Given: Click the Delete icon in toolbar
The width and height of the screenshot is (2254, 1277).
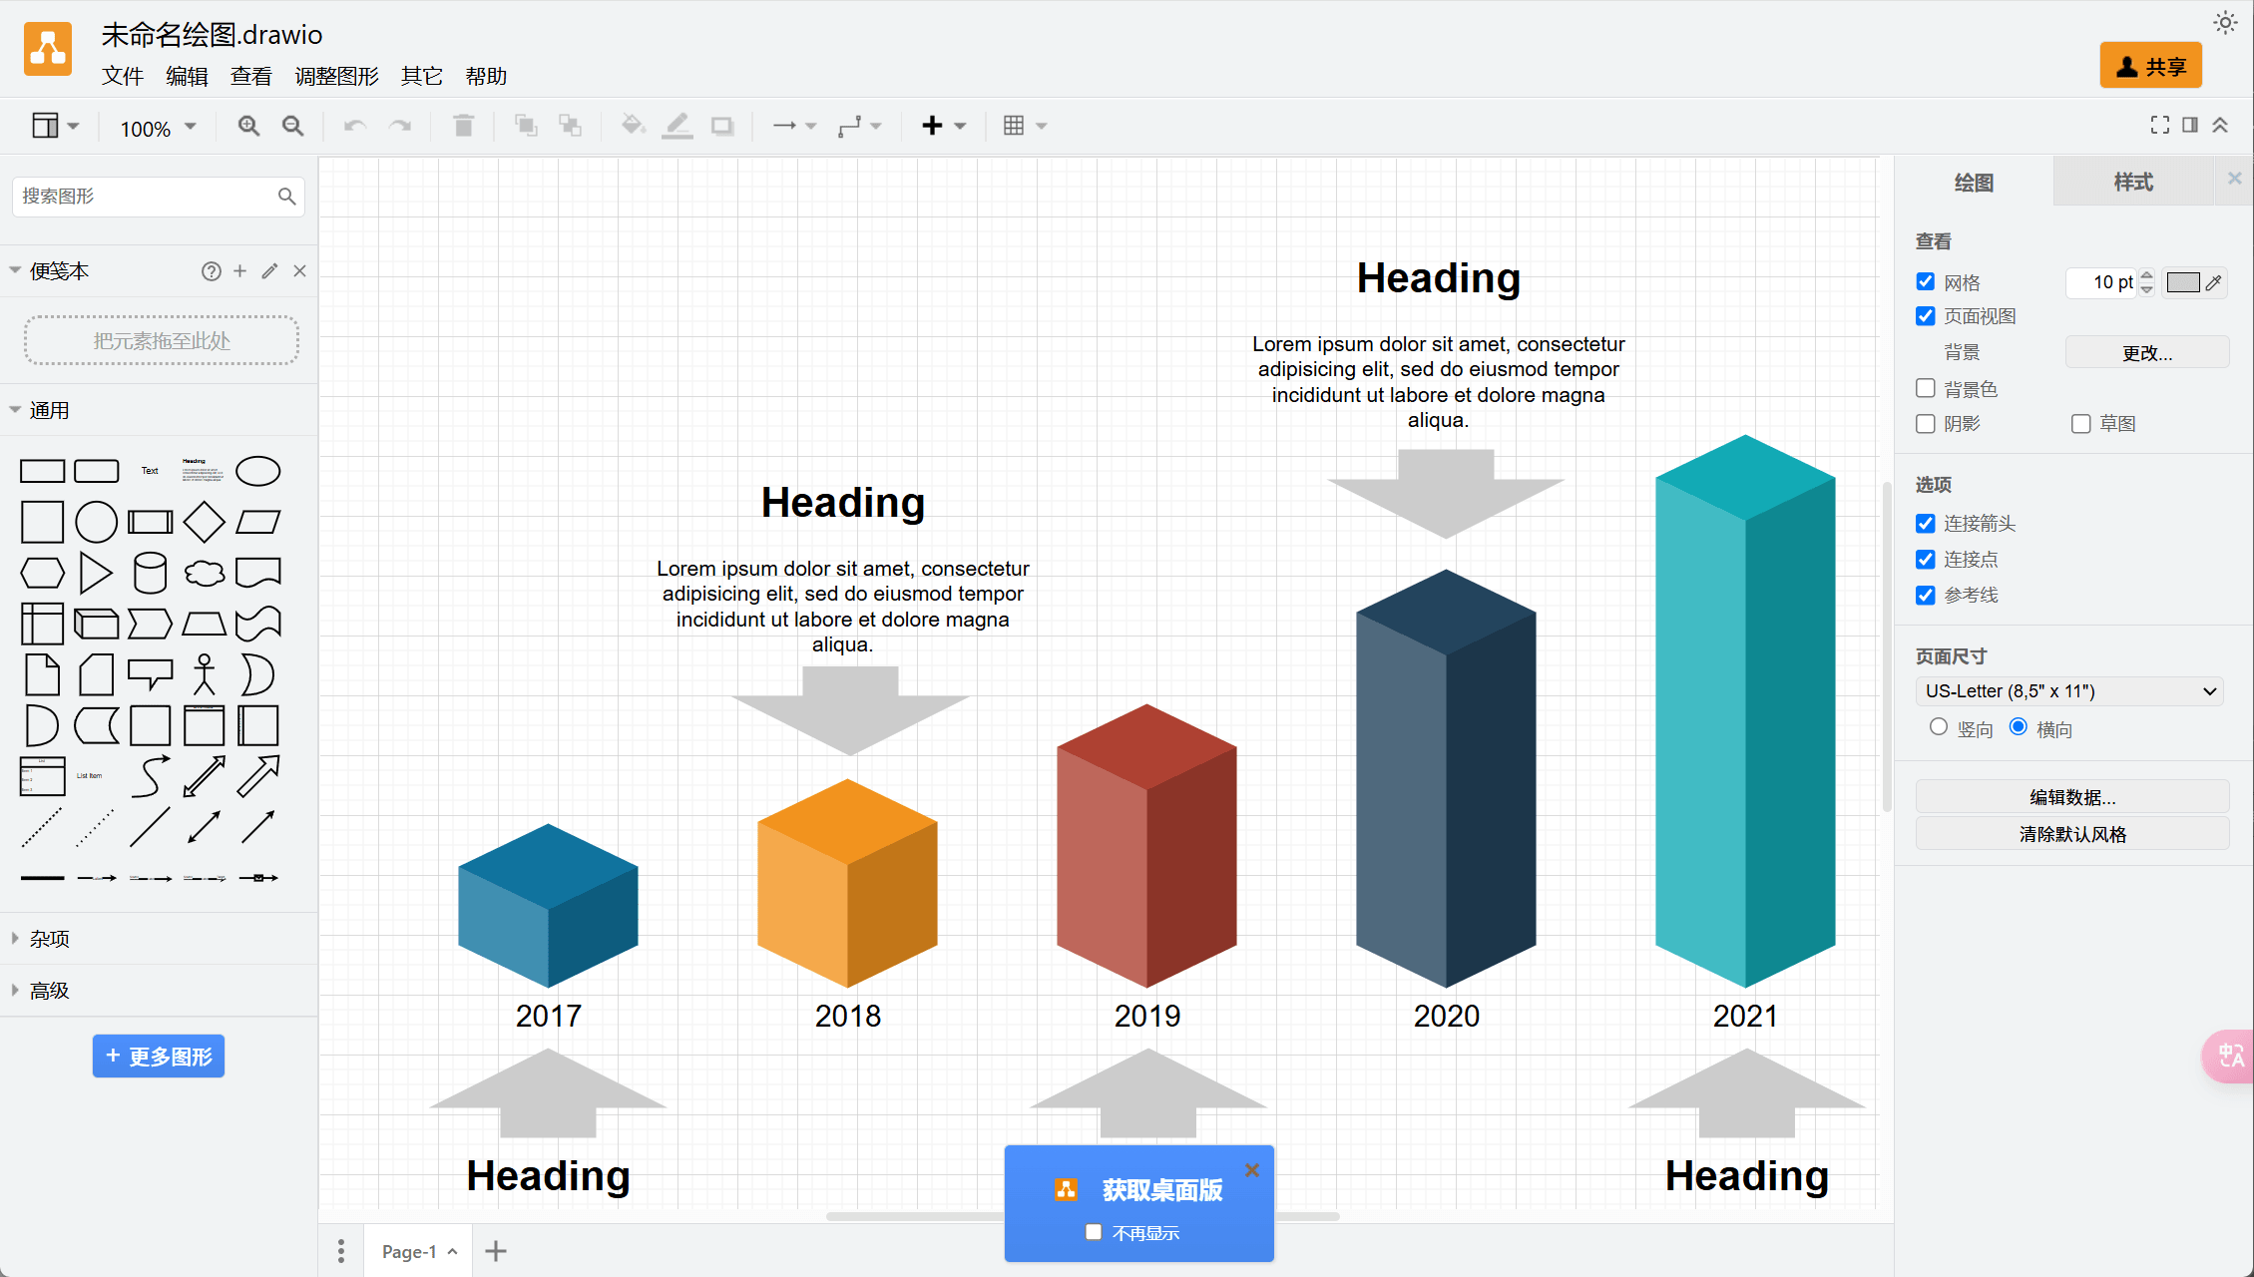Looking at the screenshot, I should pyautogui.click(x=462, y=126).
